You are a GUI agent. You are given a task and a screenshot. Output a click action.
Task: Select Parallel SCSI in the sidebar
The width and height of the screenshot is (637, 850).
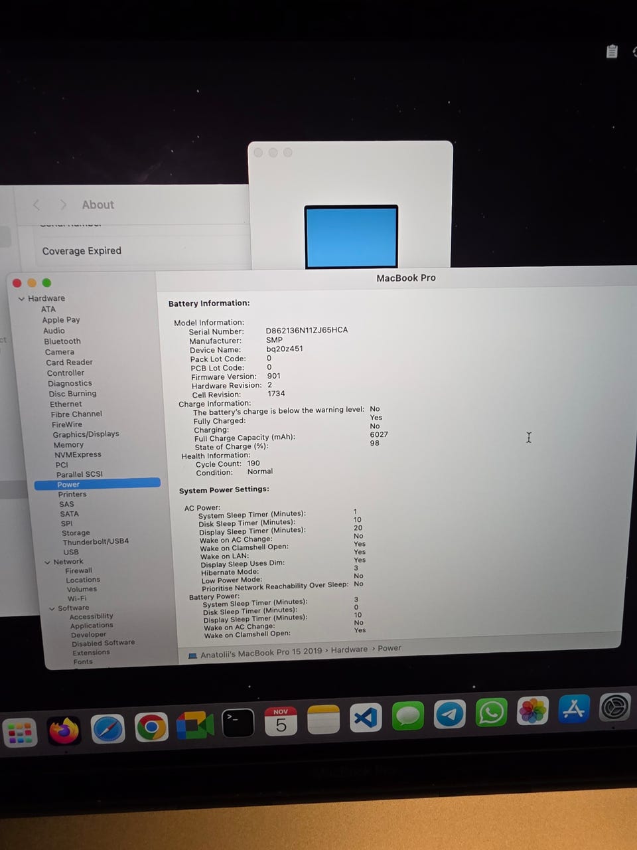tap(80, 475)
